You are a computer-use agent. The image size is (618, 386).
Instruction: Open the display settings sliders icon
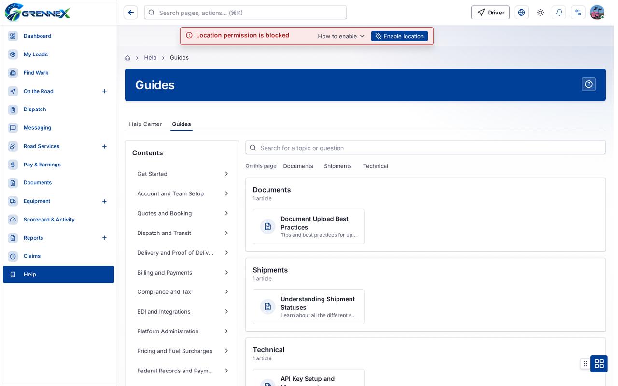pyautogui.click(x=578, y=13)
